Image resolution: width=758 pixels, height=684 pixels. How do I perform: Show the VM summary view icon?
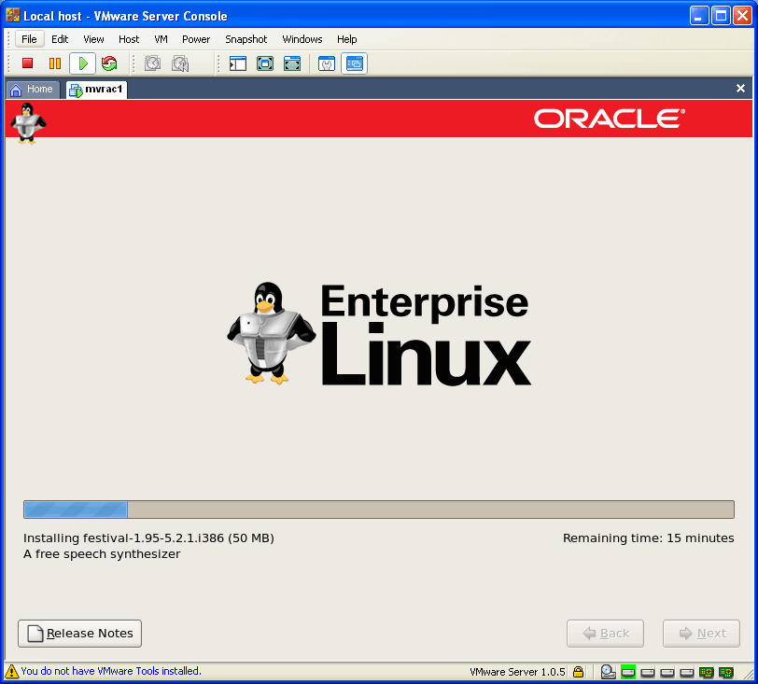point(327,63)
